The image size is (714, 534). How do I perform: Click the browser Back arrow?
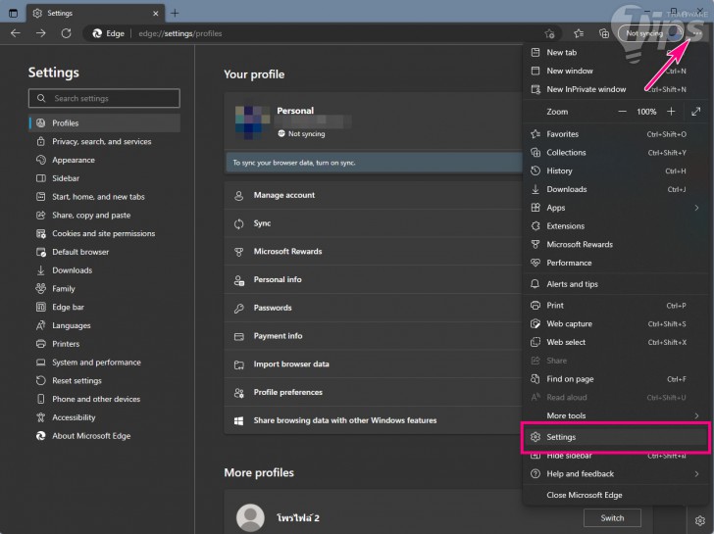(16, 33)
